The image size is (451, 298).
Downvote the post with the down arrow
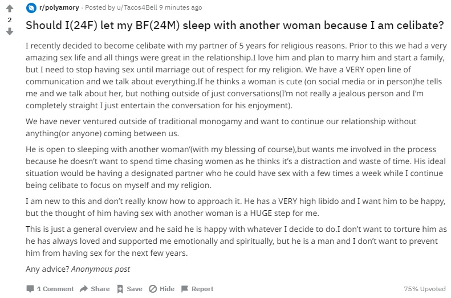pos(10,31)
